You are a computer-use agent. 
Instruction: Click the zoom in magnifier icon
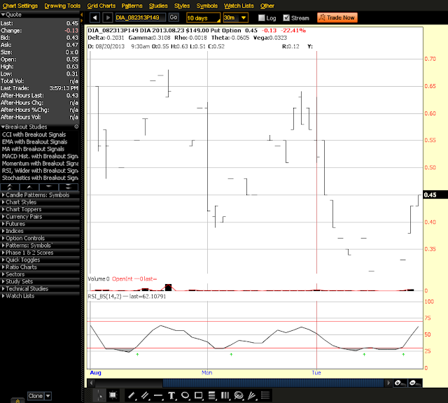400,383
